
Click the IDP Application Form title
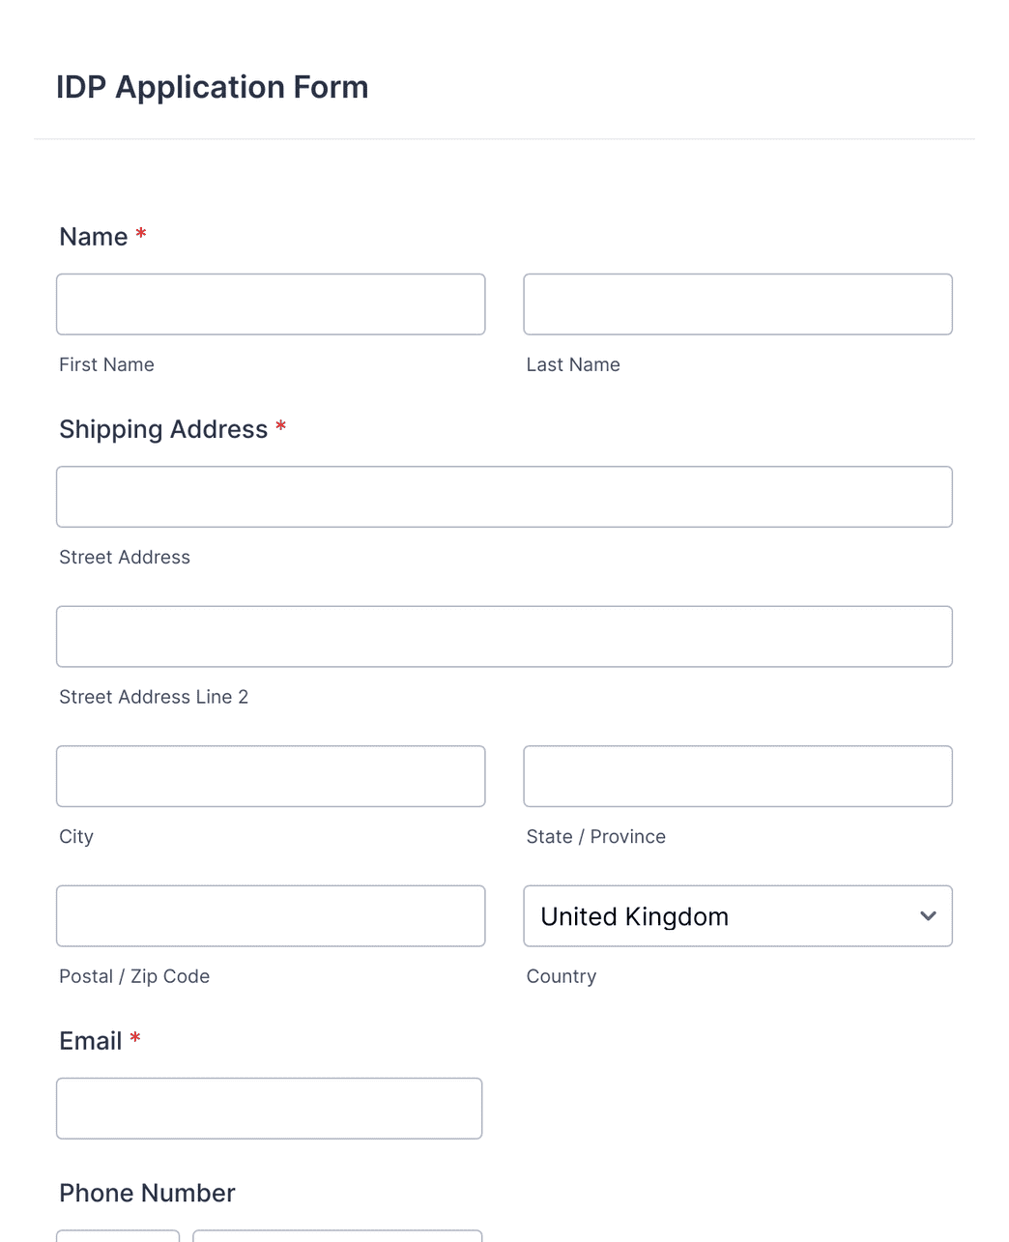click(212, 87)
